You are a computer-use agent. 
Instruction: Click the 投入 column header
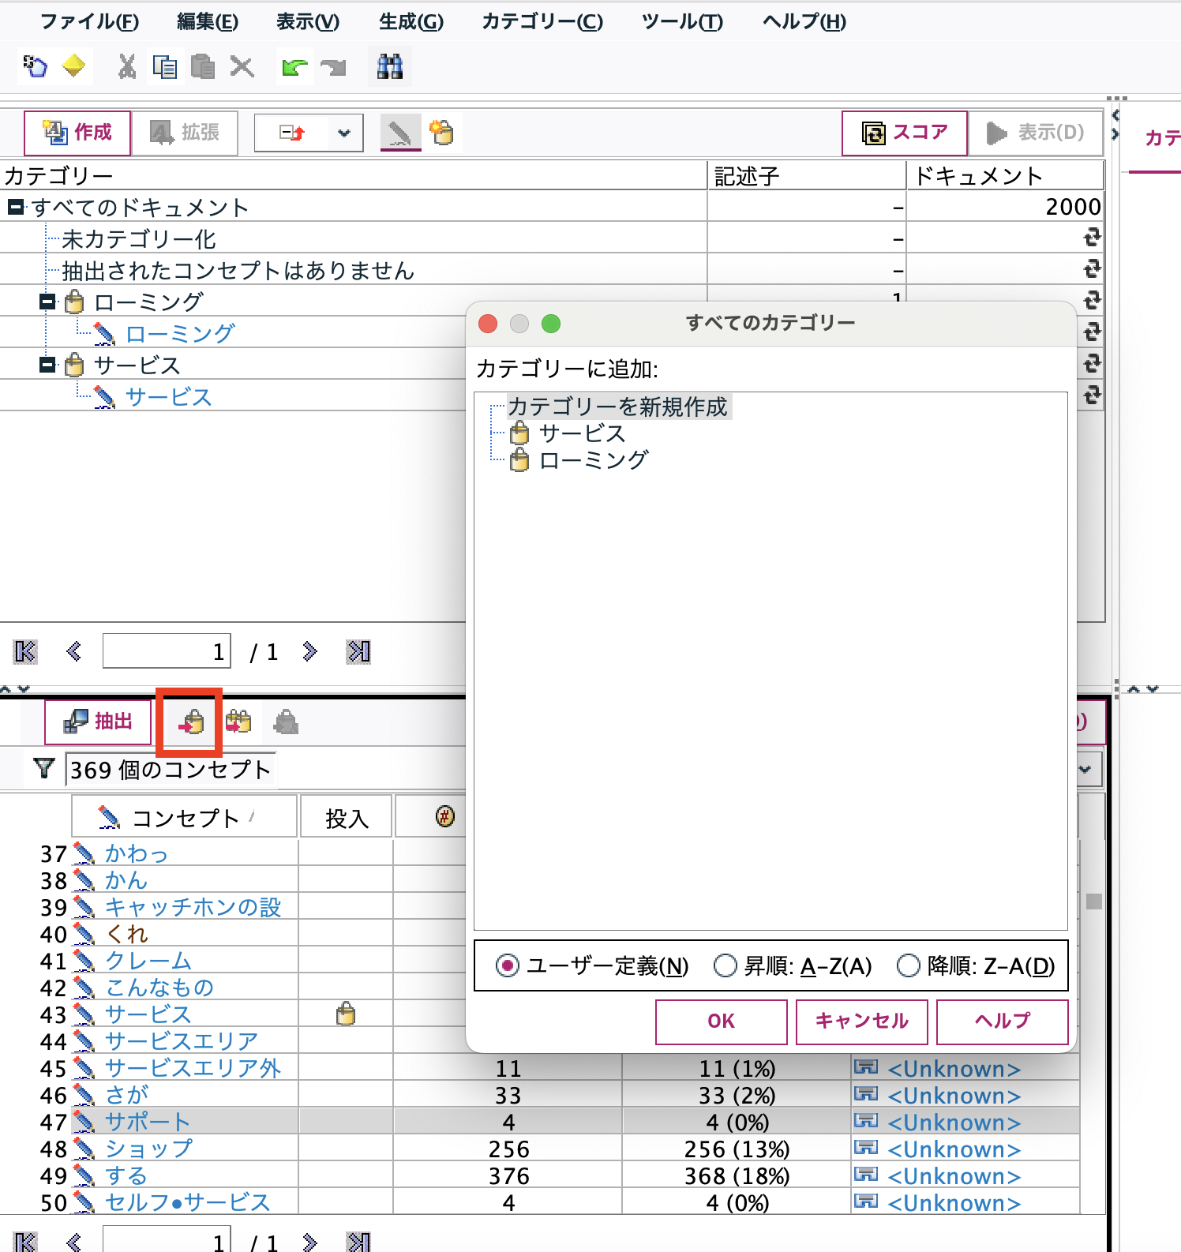click(x=347, y=817)
